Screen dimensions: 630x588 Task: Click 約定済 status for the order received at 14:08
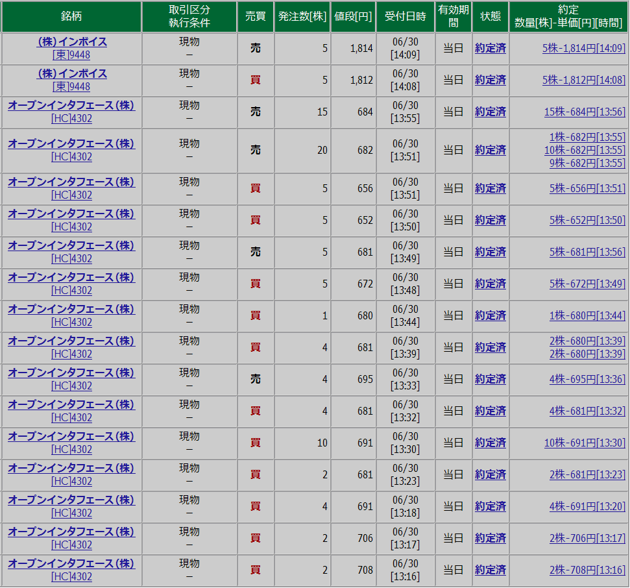coord(490,80)
